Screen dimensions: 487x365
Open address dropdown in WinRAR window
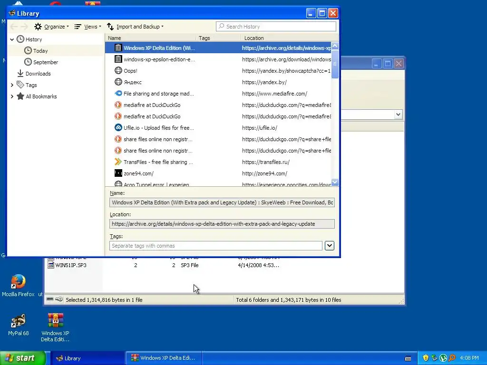[398, 115]
